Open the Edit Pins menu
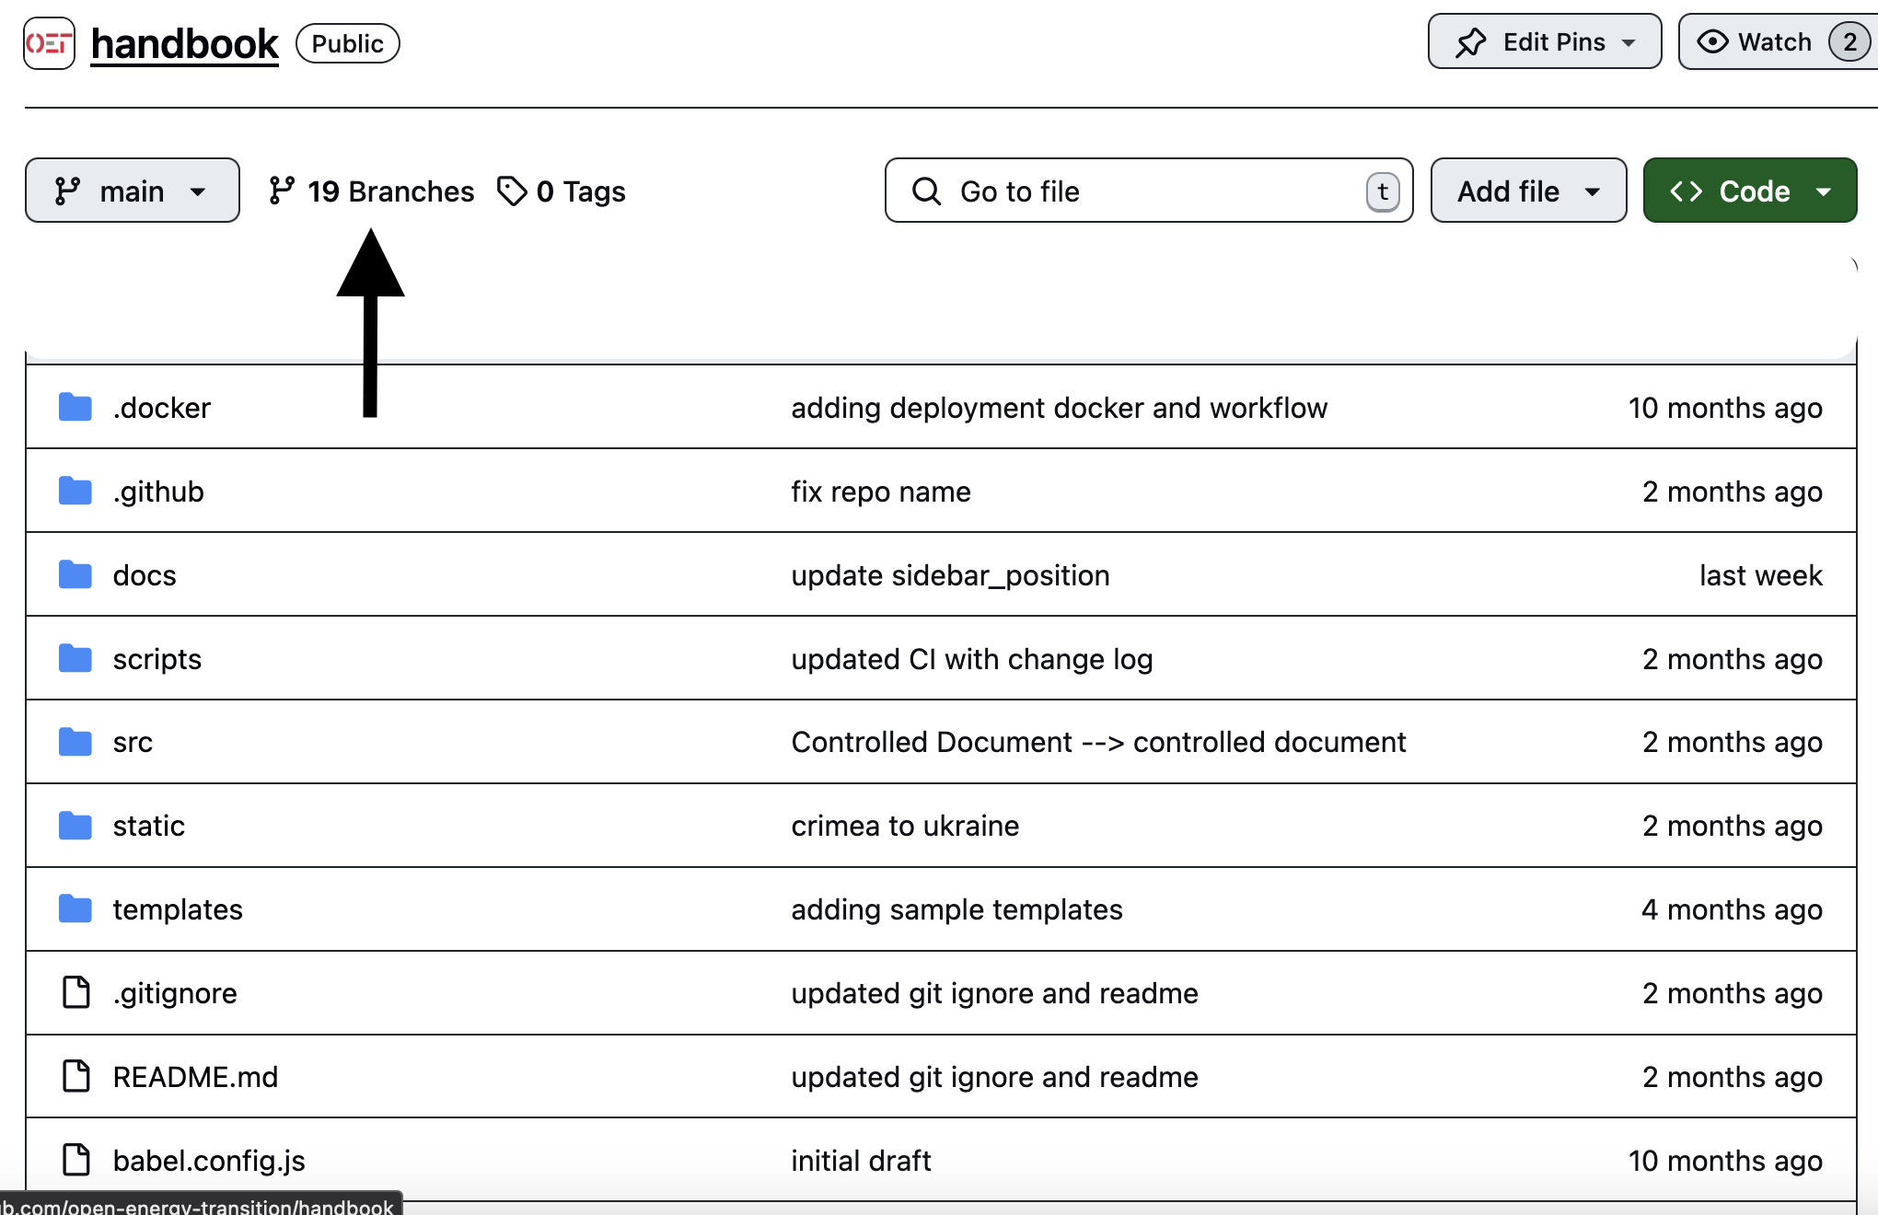This screenshot has height=1215, width=1878. 1544,42
